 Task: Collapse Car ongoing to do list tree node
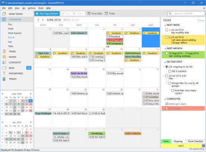[x=164, y=66]
